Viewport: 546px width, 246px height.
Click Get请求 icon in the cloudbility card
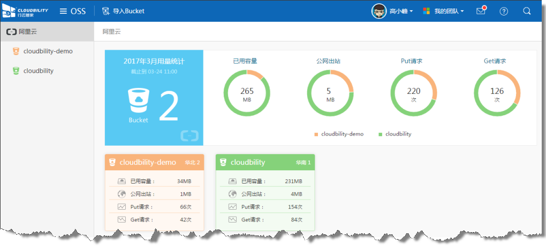pyautogui.click(x=232, y=219)
